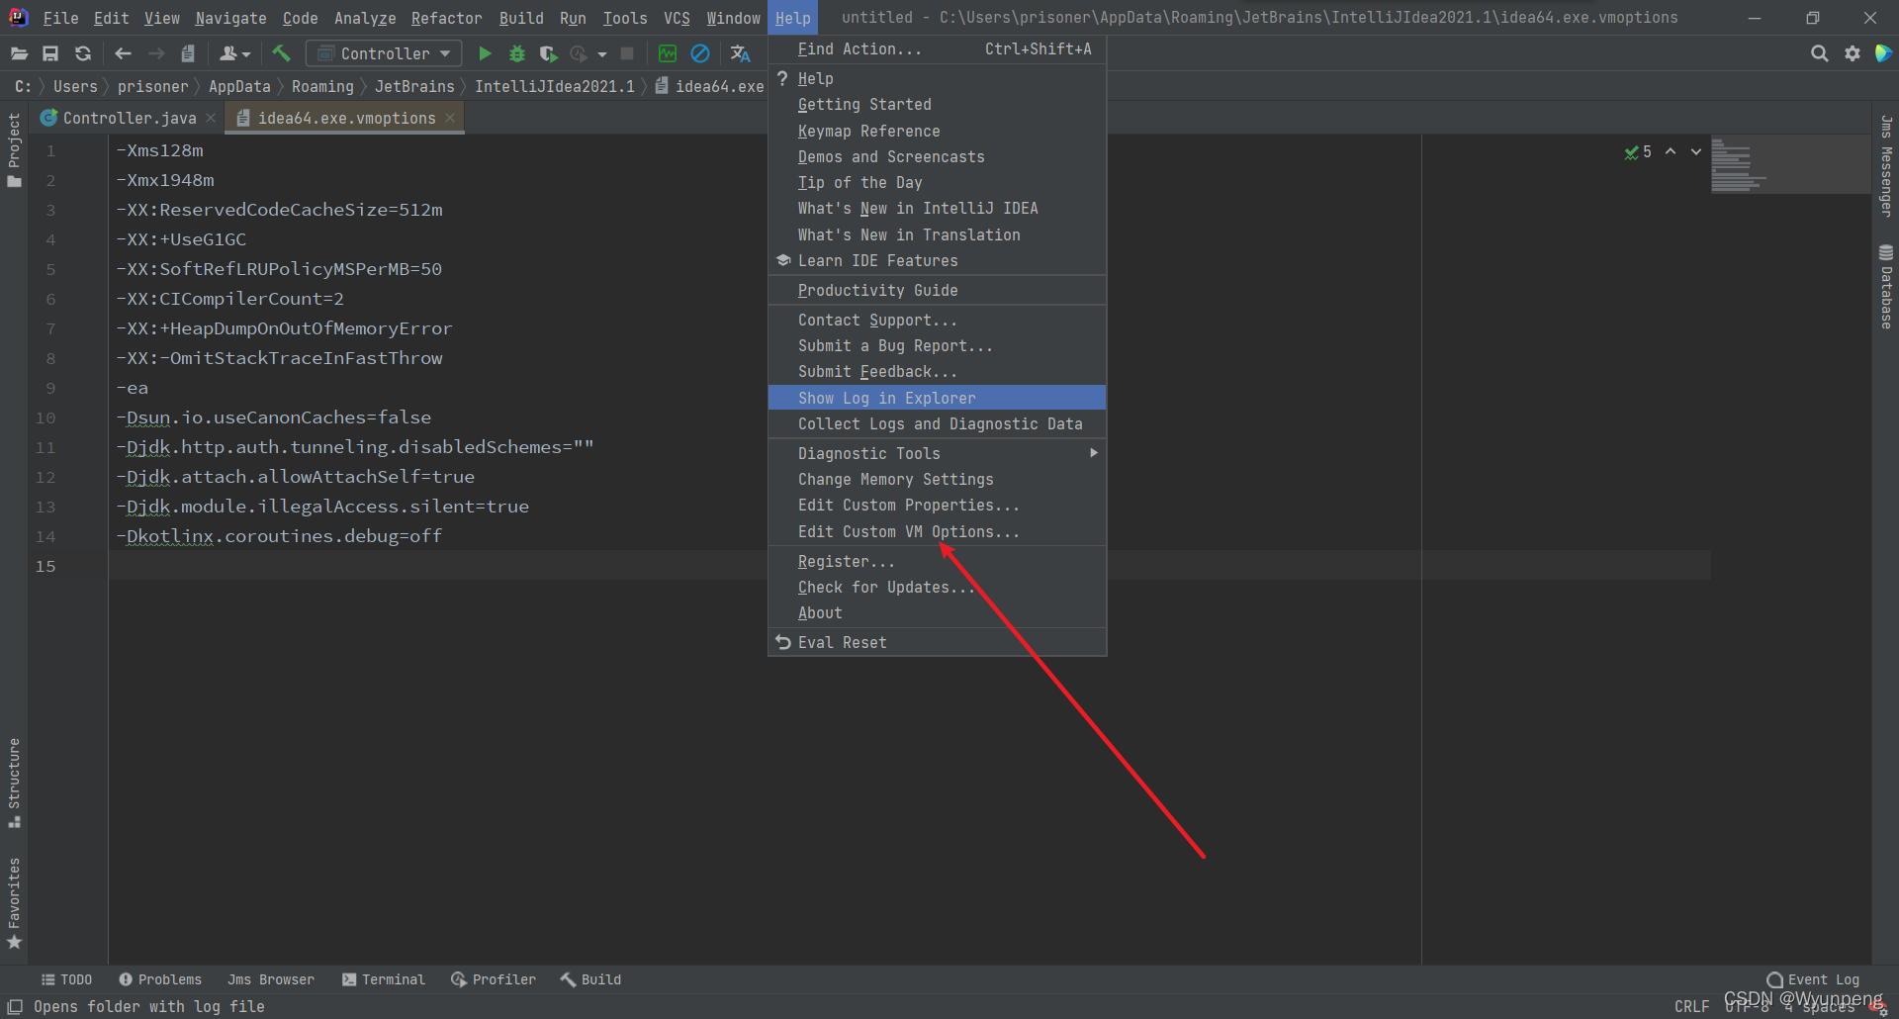The width and height of the screenshot is (1899, 1019).
Task: Close the Controller.java editor tab
Action: point(211,118)
